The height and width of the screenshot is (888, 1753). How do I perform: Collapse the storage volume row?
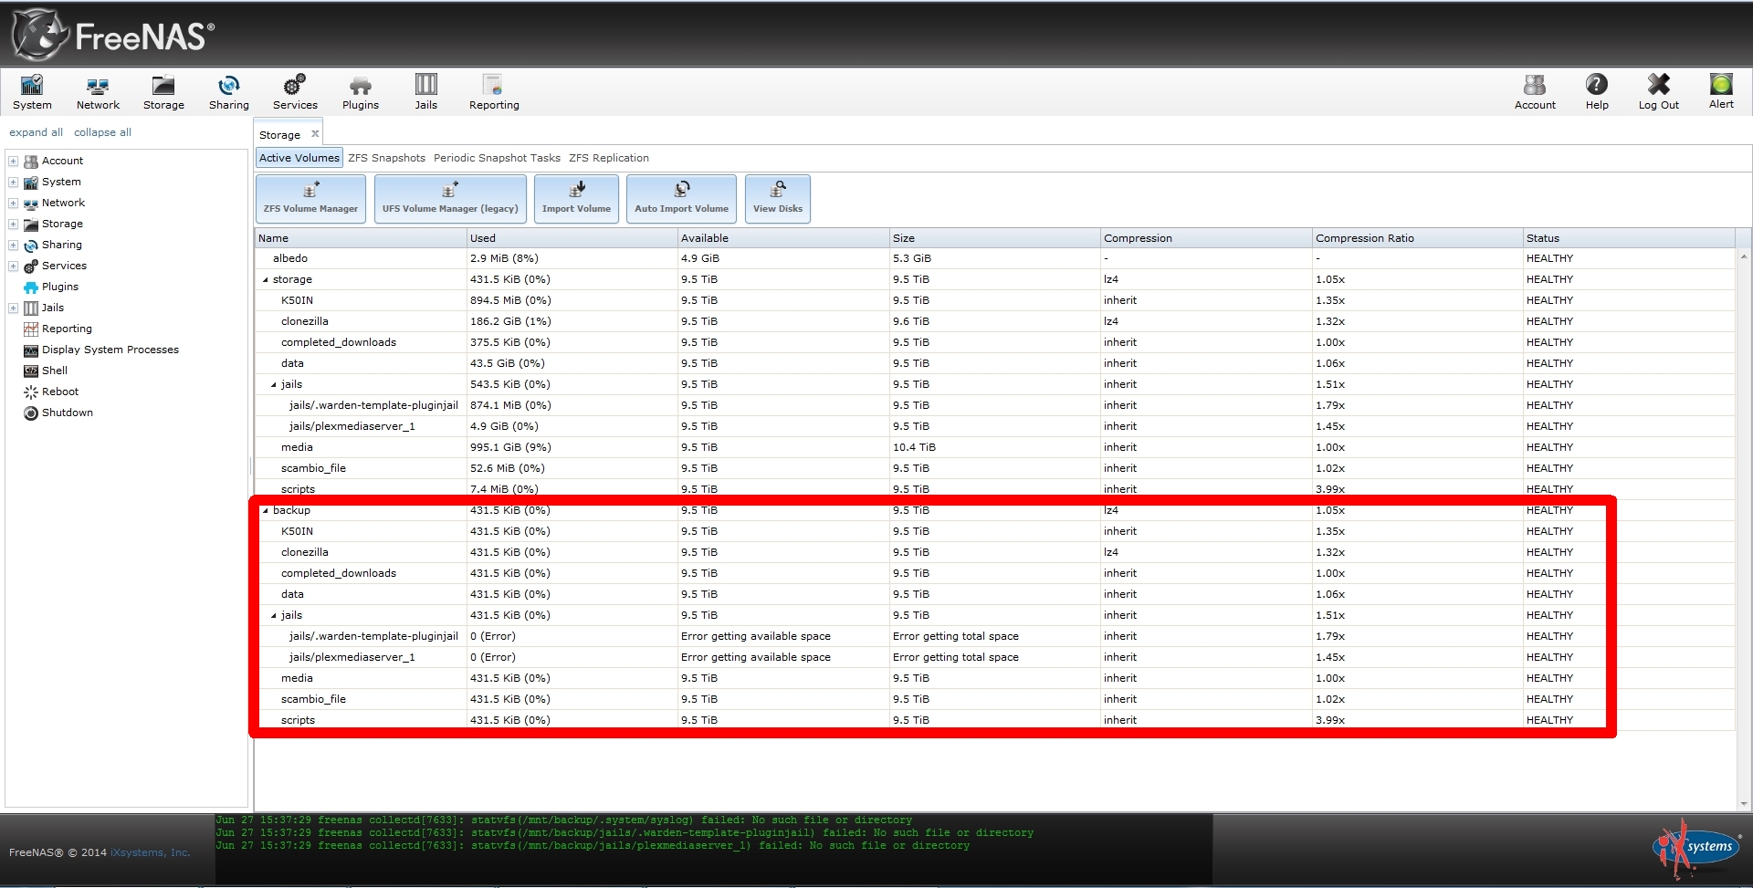click(266, 280)
